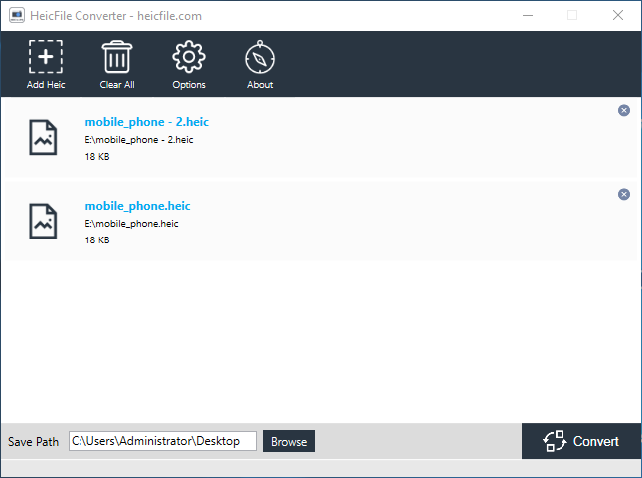This screenshot has width=642, height=478.
Task: Close the HeicFile Converter window
Action: tap(618, 16)
